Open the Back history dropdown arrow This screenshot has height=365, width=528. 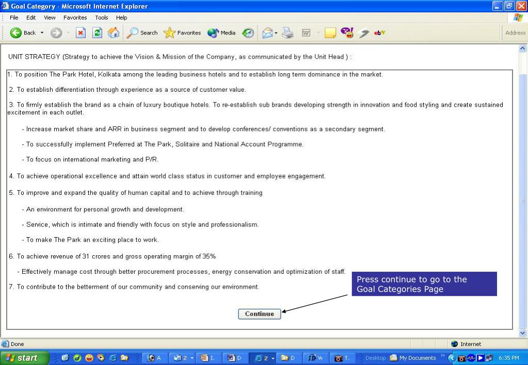click(x=42, y=32)
